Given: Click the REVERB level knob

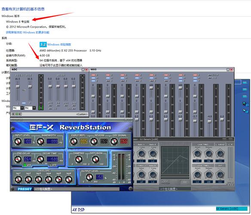Looking at the screenshot, I should [94, 141].
